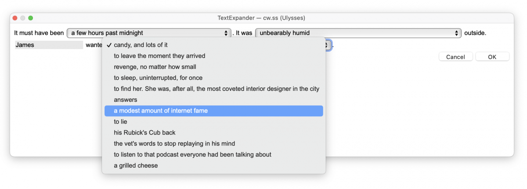Click the James name text field

[49, 45]
